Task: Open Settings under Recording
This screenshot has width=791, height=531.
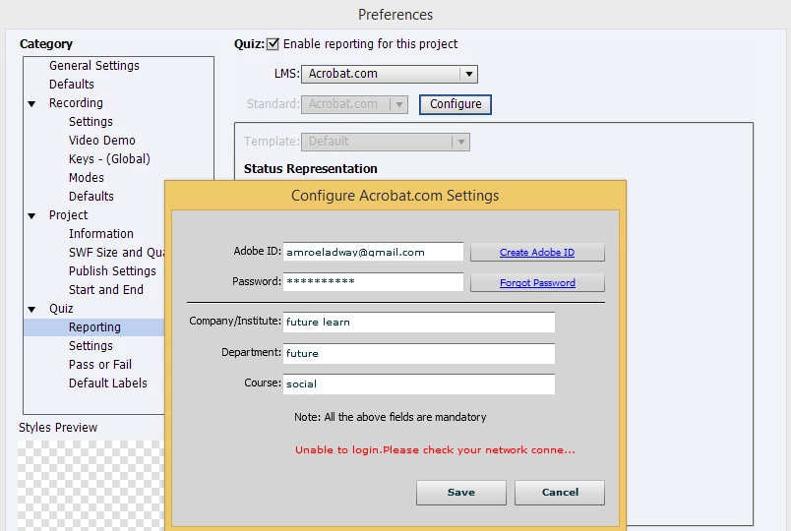Action: [91, 122]
